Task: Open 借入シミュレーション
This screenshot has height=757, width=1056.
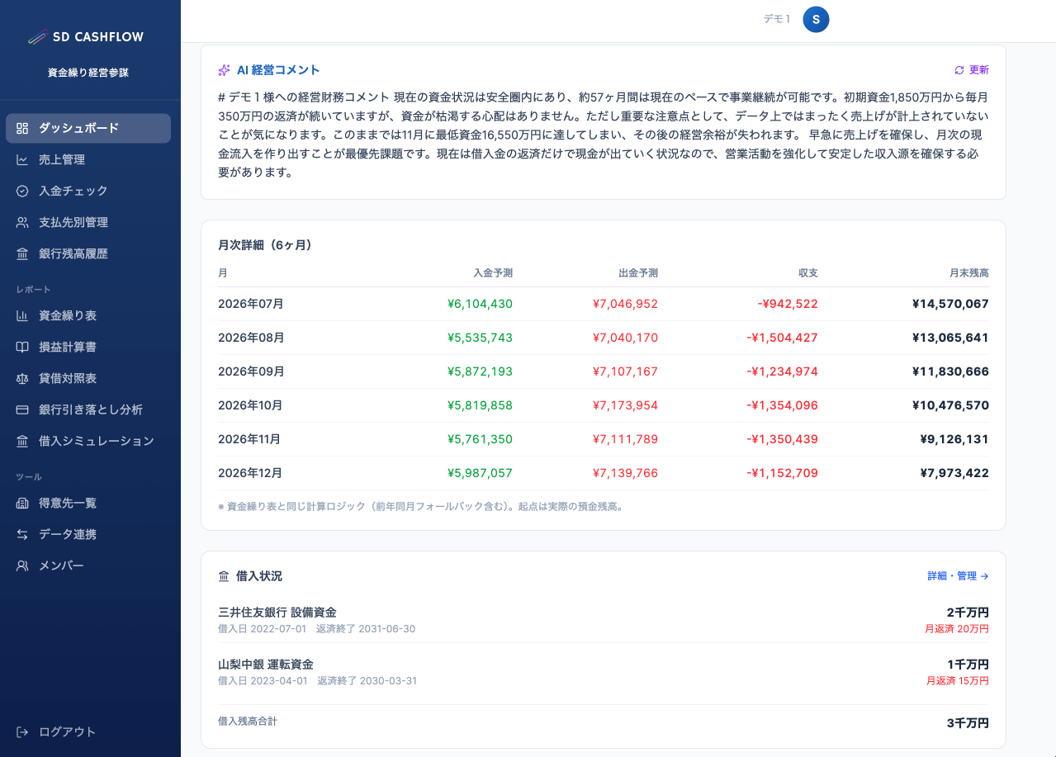Action: point(88,441)
